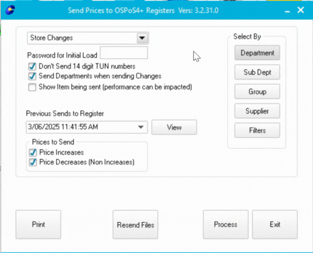Screen dimensions: 313x253
Task: Open the Store Changes dropdown arrow
Action: coord(142,38)
